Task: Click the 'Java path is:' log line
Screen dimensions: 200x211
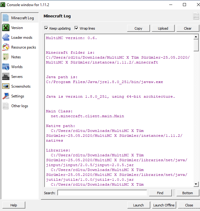Action: [x=62, y=77]
